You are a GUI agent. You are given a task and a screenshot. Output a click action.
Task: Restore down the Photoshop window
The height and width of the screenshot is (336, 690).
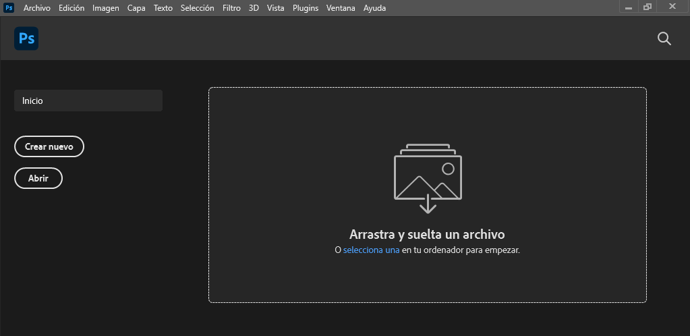coord(647,7)
